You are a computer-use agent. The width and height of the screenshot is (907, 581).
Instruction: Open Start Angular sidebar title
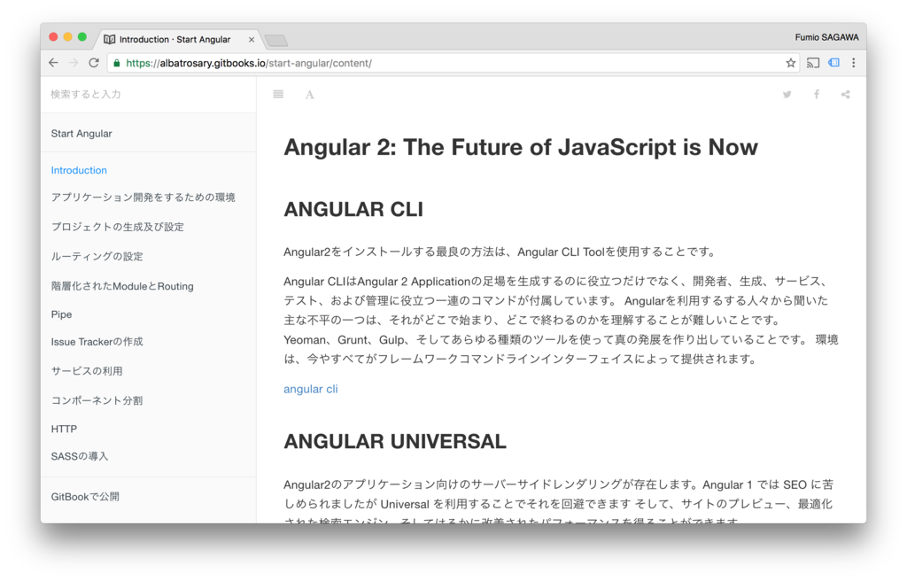tap(81, 134)
